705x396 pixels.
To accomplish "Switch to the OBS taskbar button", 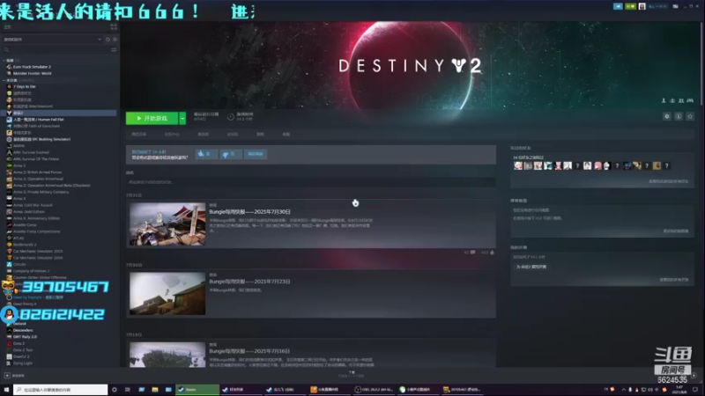I will 374,390.
